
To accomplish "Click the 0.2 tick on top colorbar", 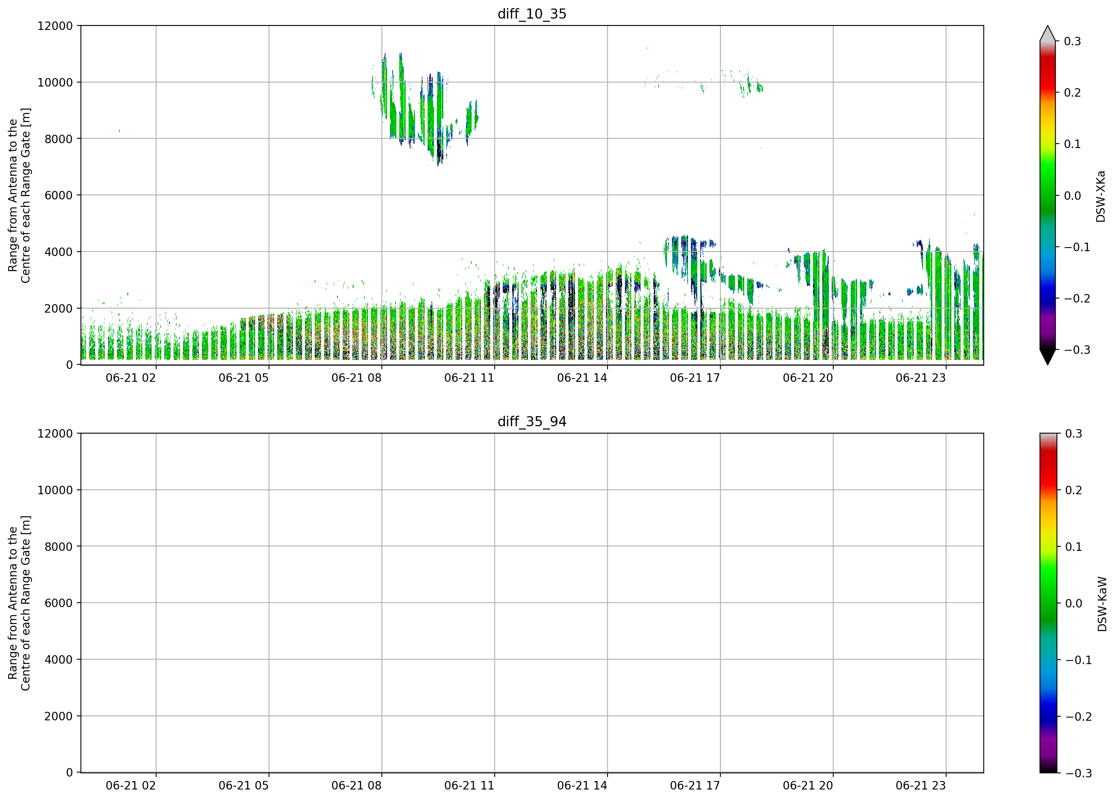I will pyautogui.click(x=1072, y=93).
